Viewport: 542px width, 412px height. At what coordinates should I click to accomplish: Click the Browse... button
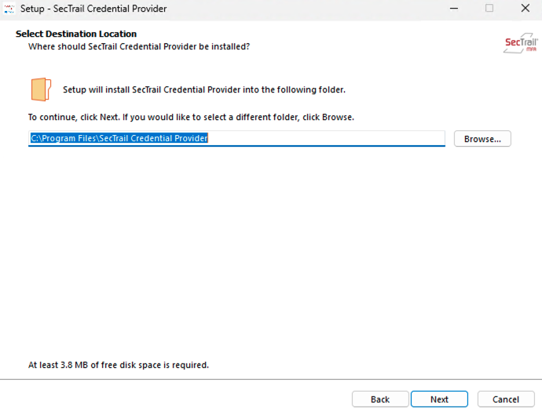pyautogui.click(x=482, y=139)
